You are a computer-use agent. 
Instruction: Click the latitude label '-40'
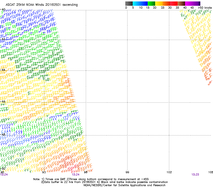[x=3, y=9]
